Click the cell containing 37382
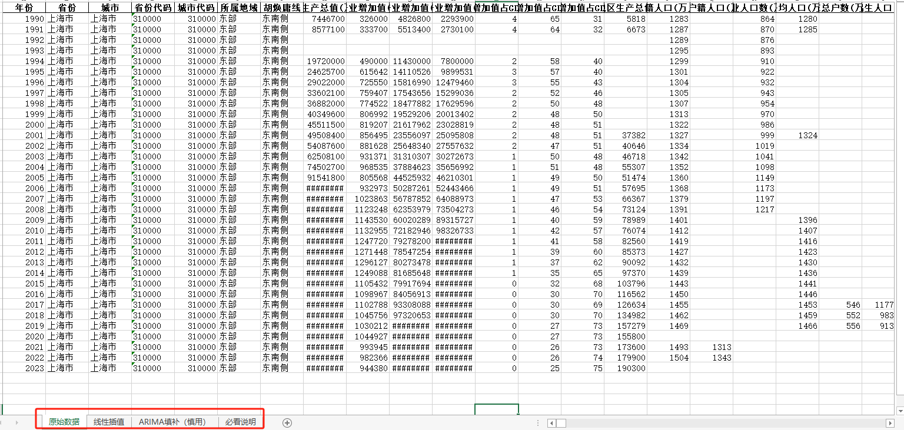904x430 pixels. [626, 135]
